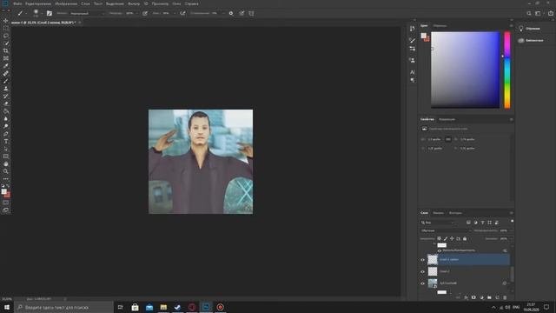
Task: Select the Pen tool
Action: pos(6,134)
